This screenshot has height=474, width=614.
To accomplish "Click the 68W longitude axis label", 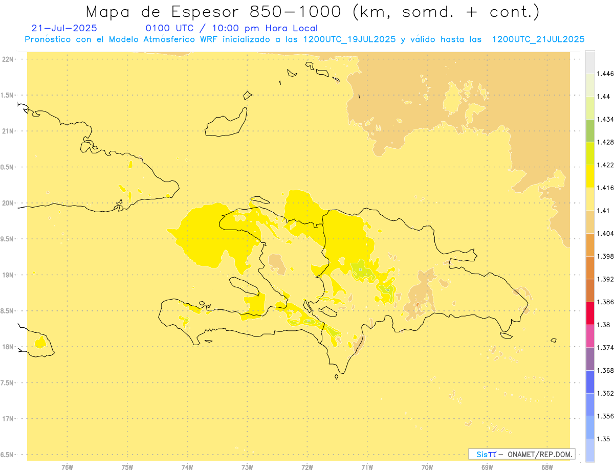I will (x=547, y=467).
